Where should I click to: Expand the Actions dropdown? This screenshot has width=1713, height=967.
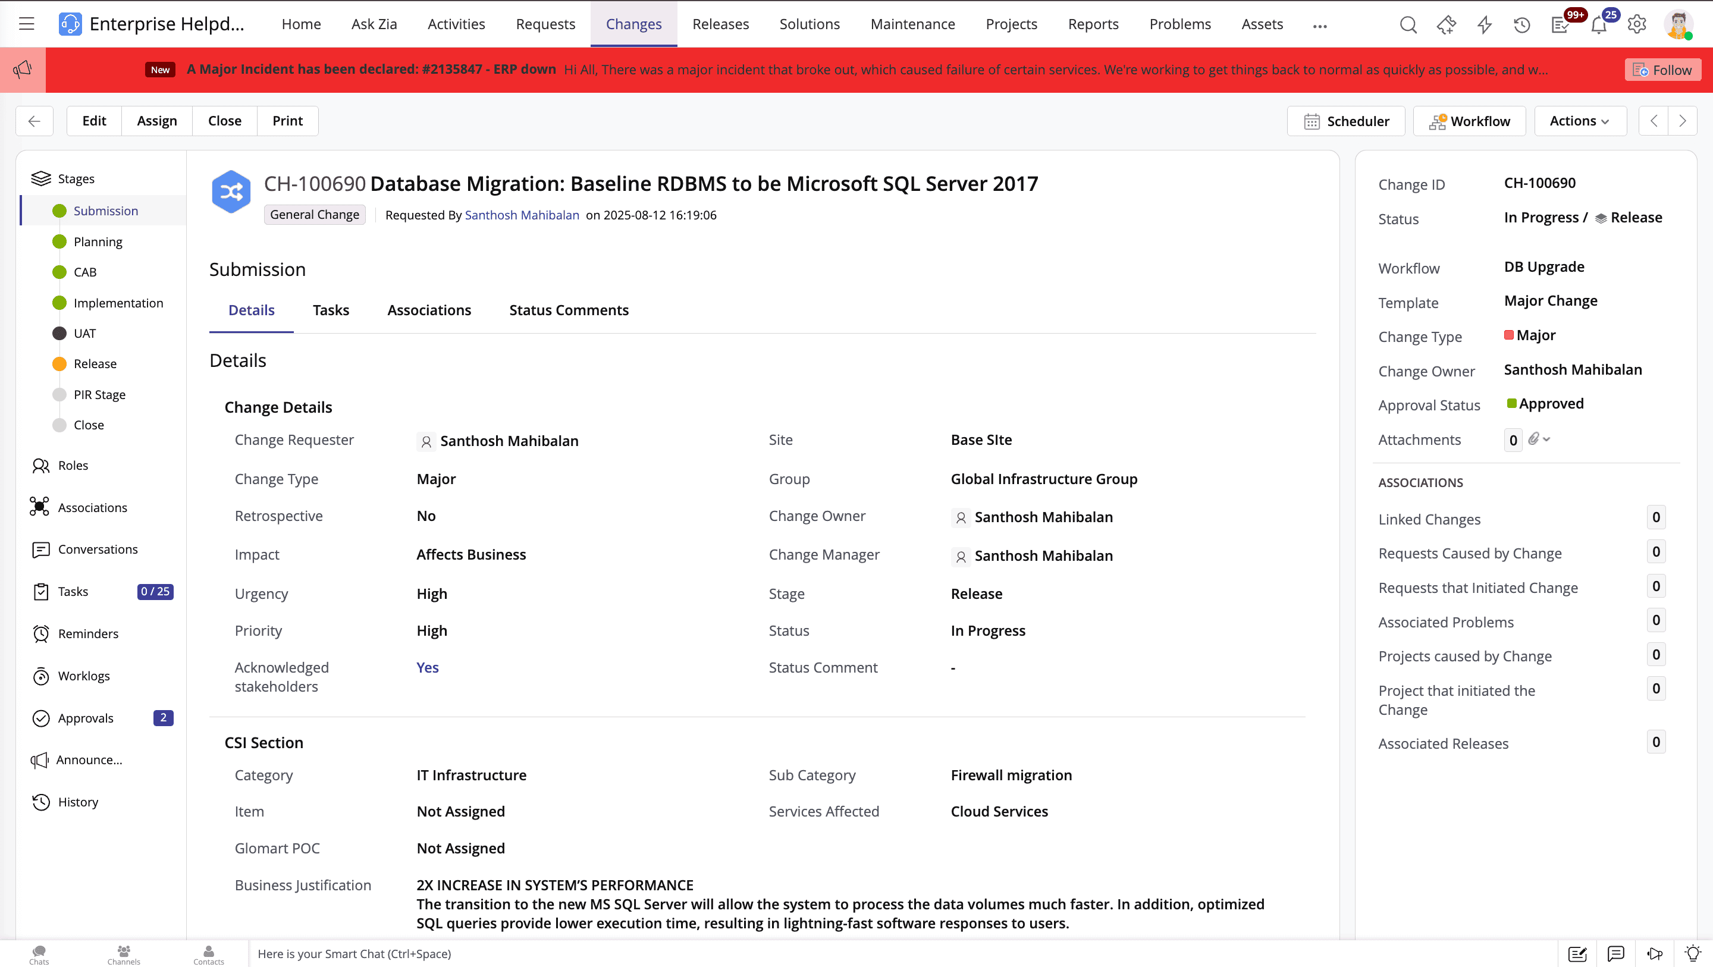1580,121
